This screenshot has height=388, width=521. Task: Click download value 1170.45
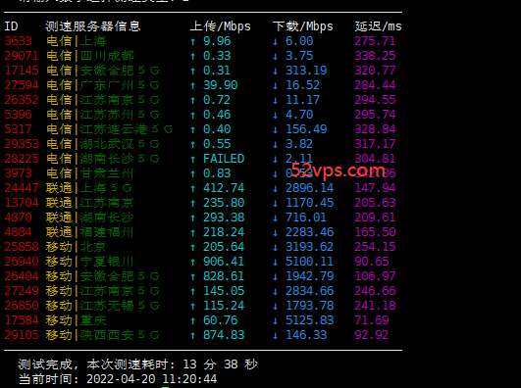point(309,203)
